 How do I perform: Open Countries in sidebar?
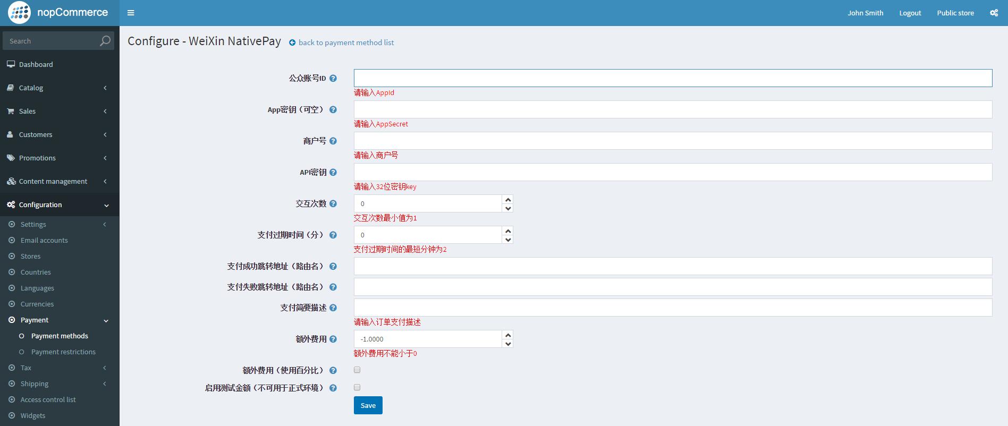(x=36, y=272)
